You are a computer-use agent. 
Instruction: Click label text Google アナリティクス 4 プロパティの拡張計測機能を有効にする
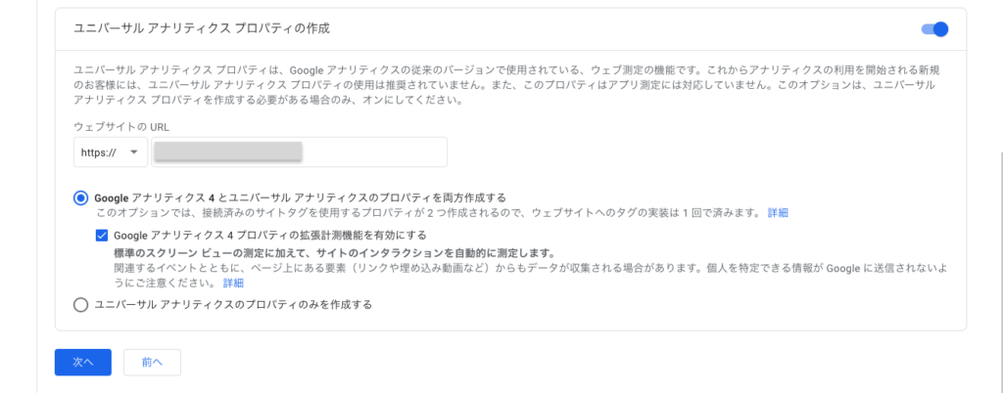270,236
